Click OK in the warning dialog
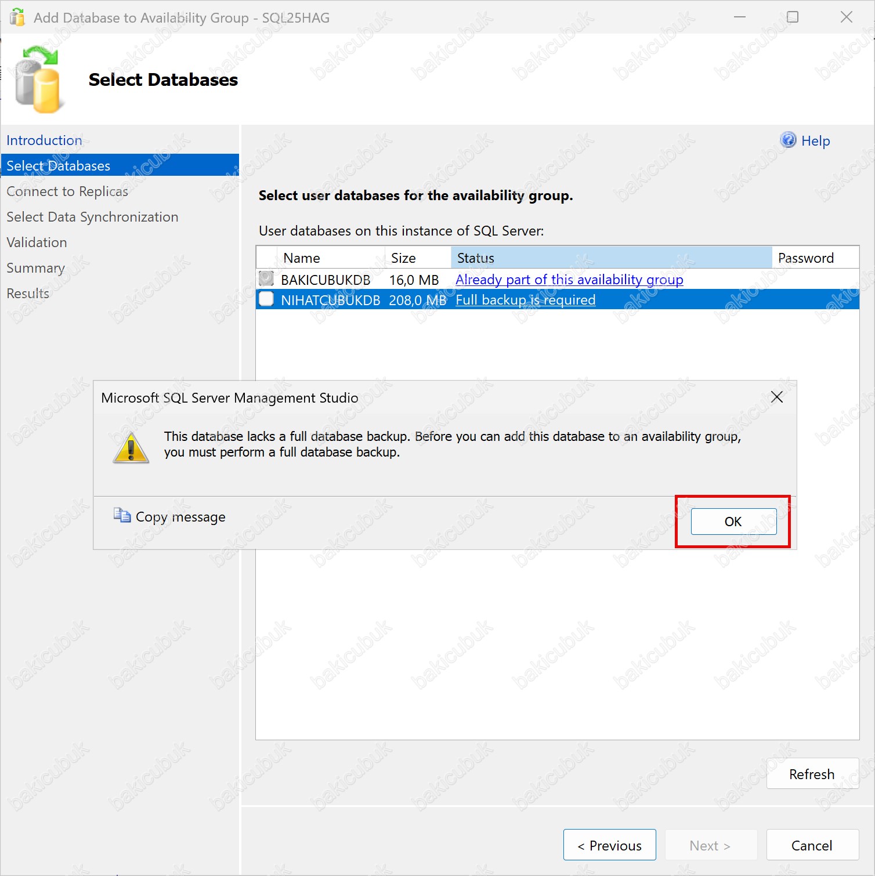 733,522
